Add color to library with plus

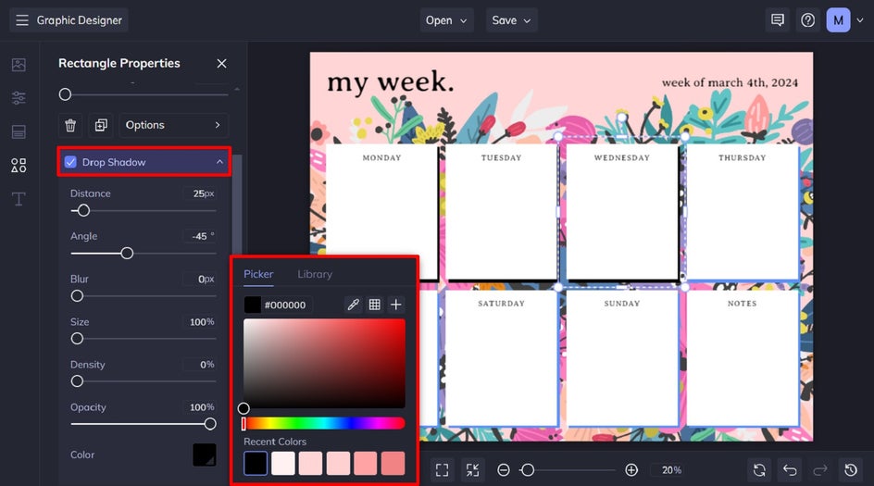click(395, 305)
